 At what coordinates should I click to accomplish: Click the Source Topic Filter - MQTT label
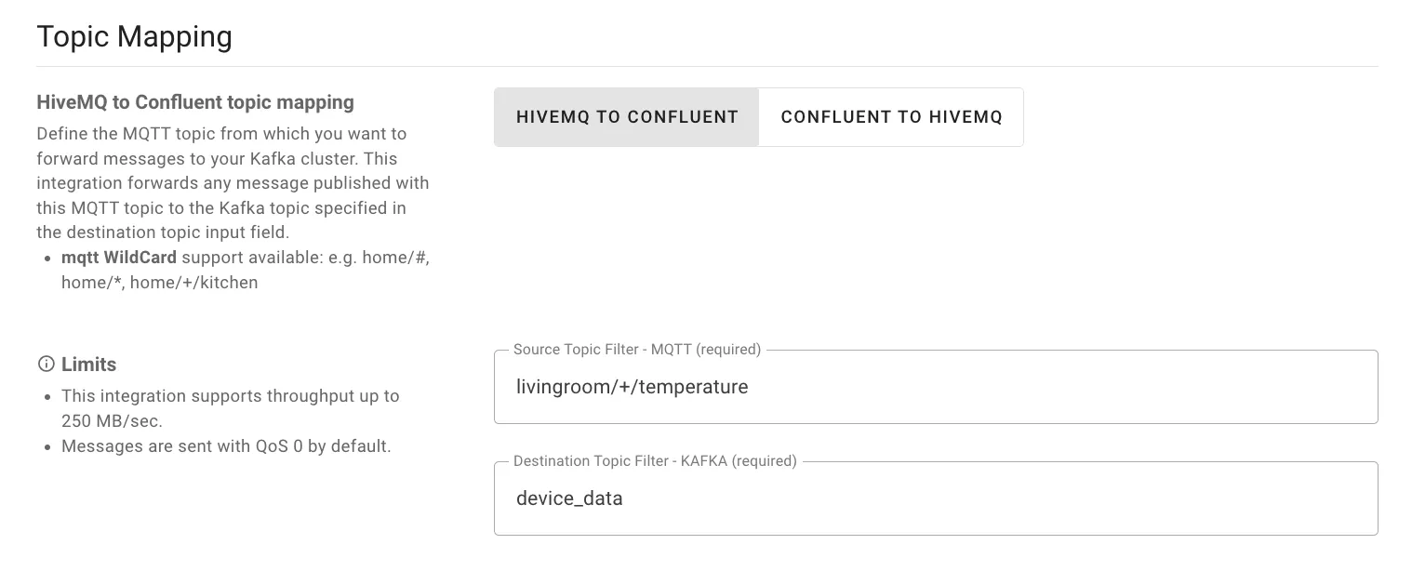click(x=637, y=350)
